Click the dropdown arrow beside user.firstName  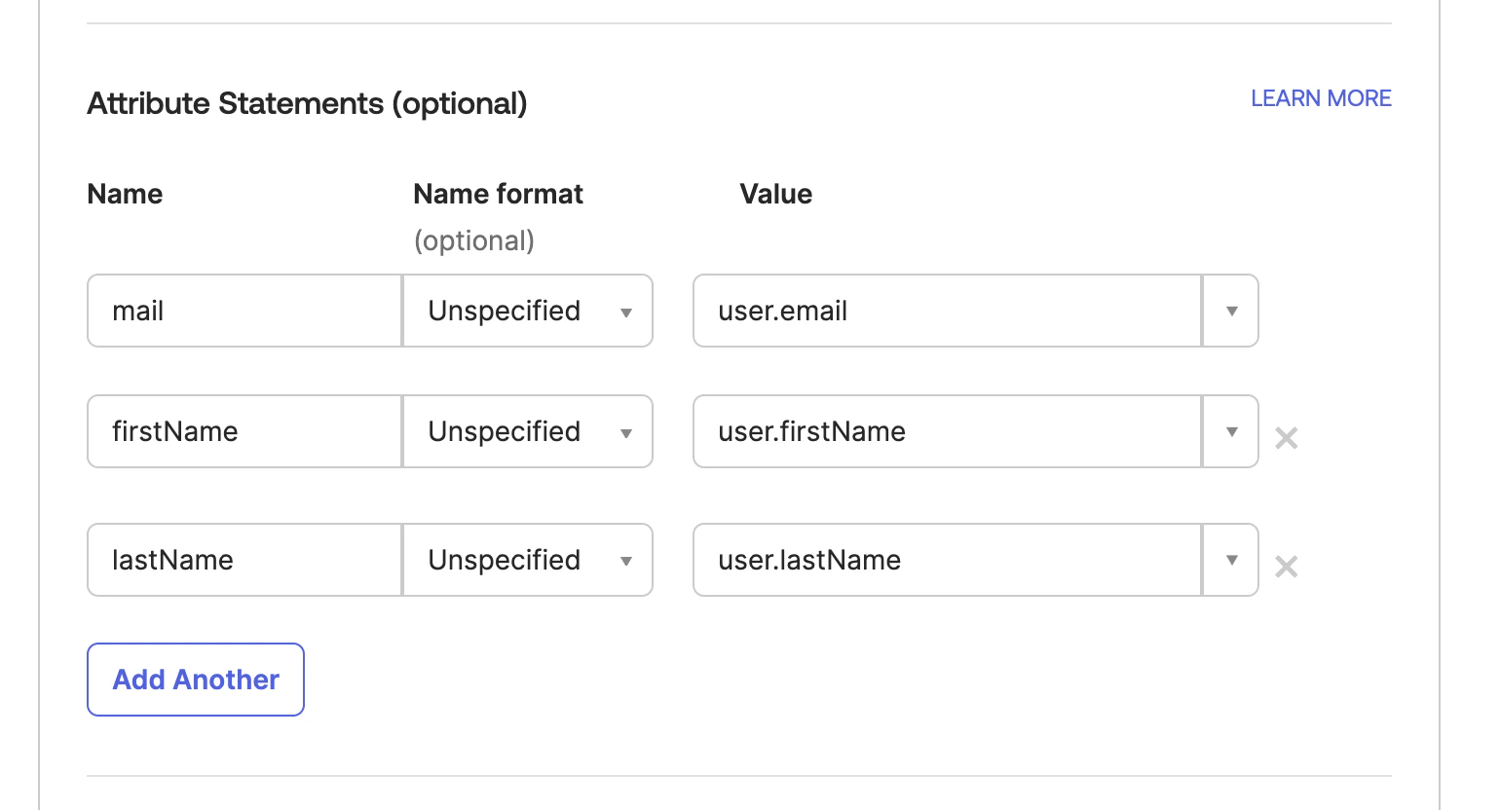tap(1231, 431)
